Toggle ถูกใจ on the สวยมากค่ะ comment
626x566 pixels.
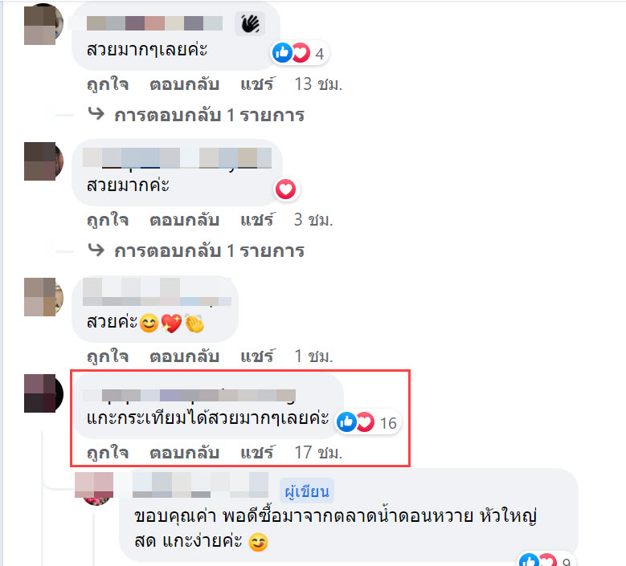(108, 220)
